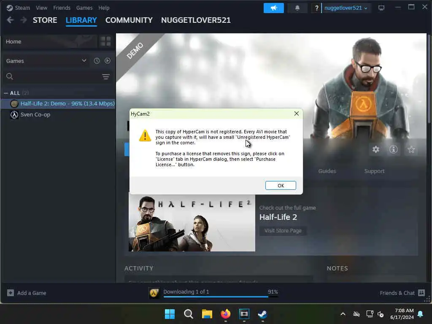
Task: Click OK in the HyCam2 dialog
Action: click(281, 186)
